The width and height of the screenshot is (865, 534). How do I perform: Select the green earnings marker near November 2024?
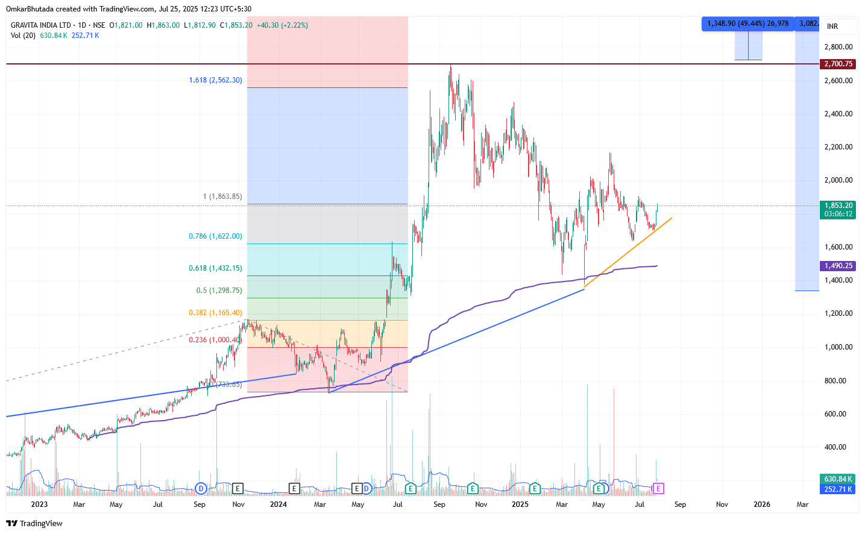click(x=473, y=488)
